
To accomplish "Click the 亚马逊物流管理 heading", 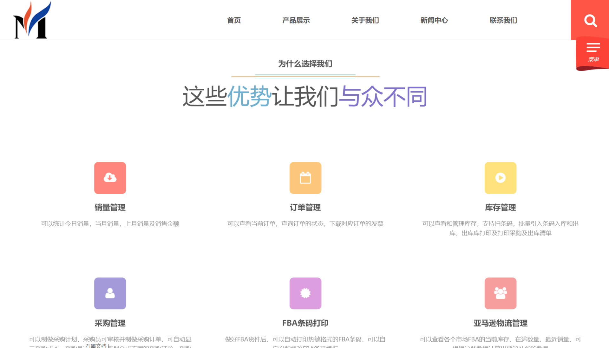I will [500, 323].
